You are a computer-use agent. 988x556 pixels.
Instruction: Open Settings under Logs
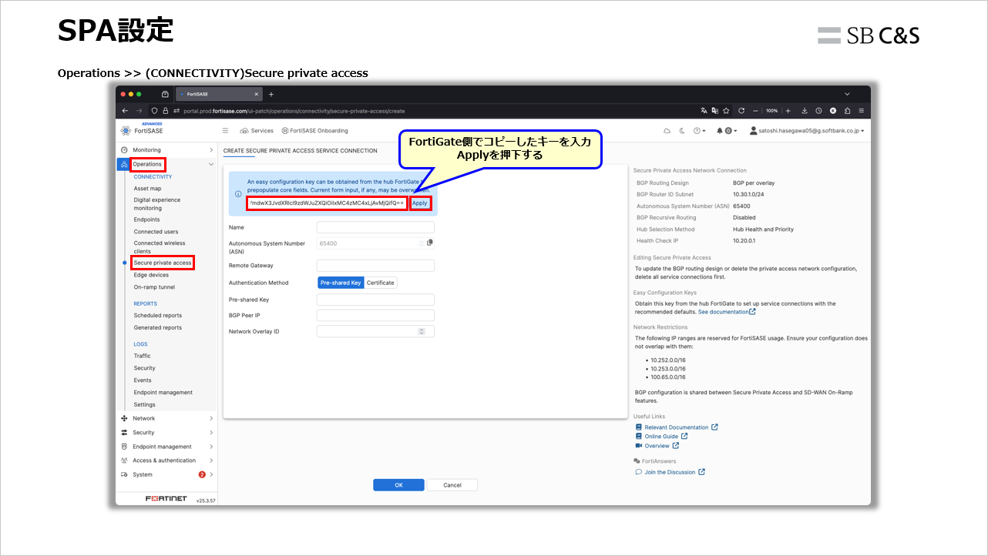(144, 405)
